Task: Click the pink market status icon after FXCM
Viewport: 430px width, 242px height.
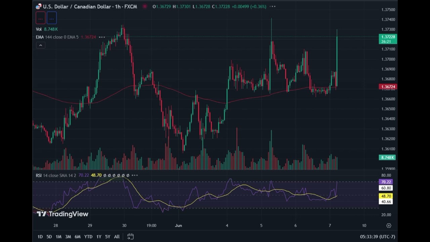Action: [x=145, y=6]
